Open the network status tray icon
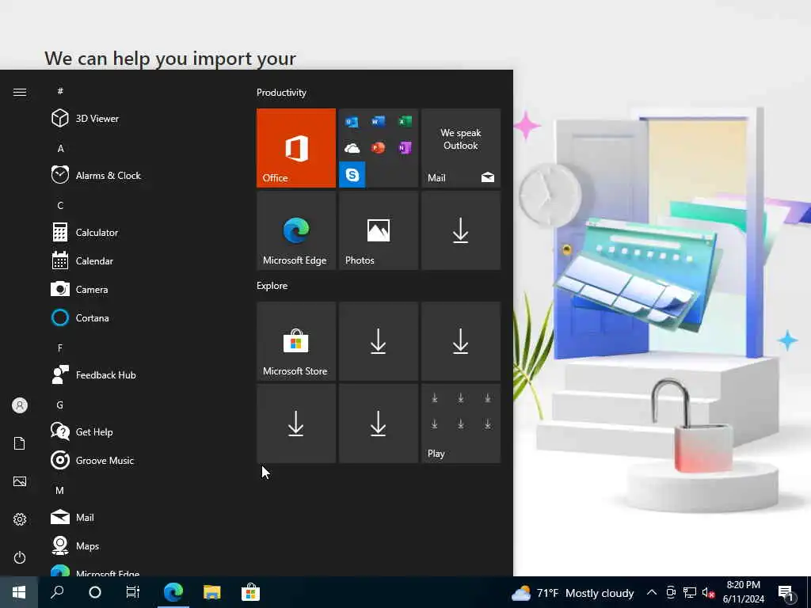This screenshot has width=811, height=608. tap(690, 592)
